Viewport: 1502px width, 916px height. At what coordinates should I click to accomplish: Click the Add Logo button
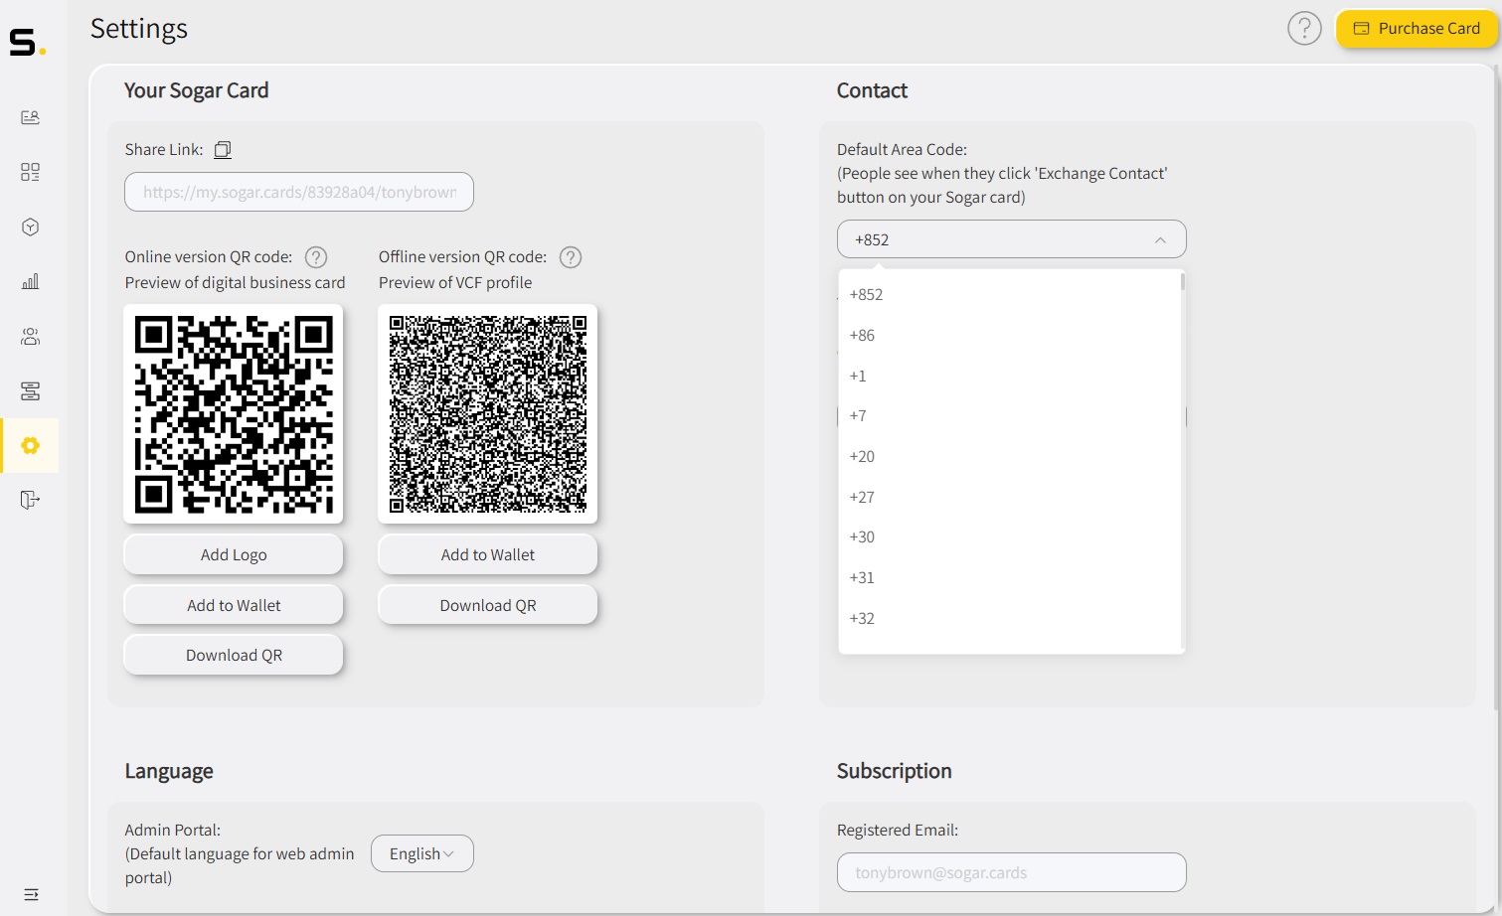pyautogui.click(x=234, y=554)
